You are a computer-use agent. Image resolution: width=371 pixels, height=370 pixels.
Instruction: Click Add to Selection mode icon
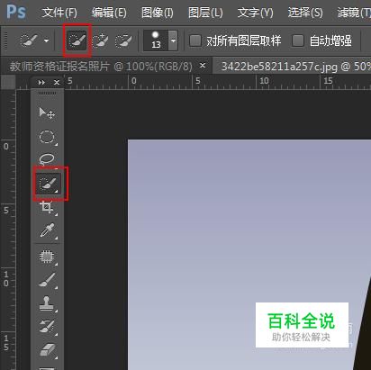click(100, 41)
